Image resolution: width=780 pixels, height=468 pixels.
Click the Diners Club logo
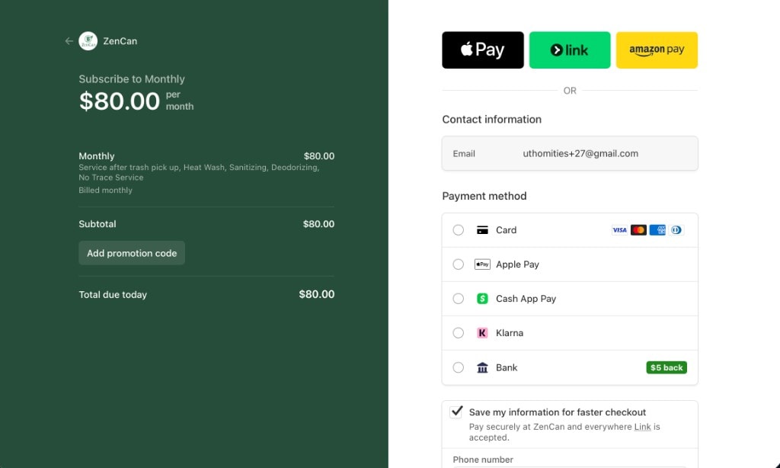(x=676, y=230)
